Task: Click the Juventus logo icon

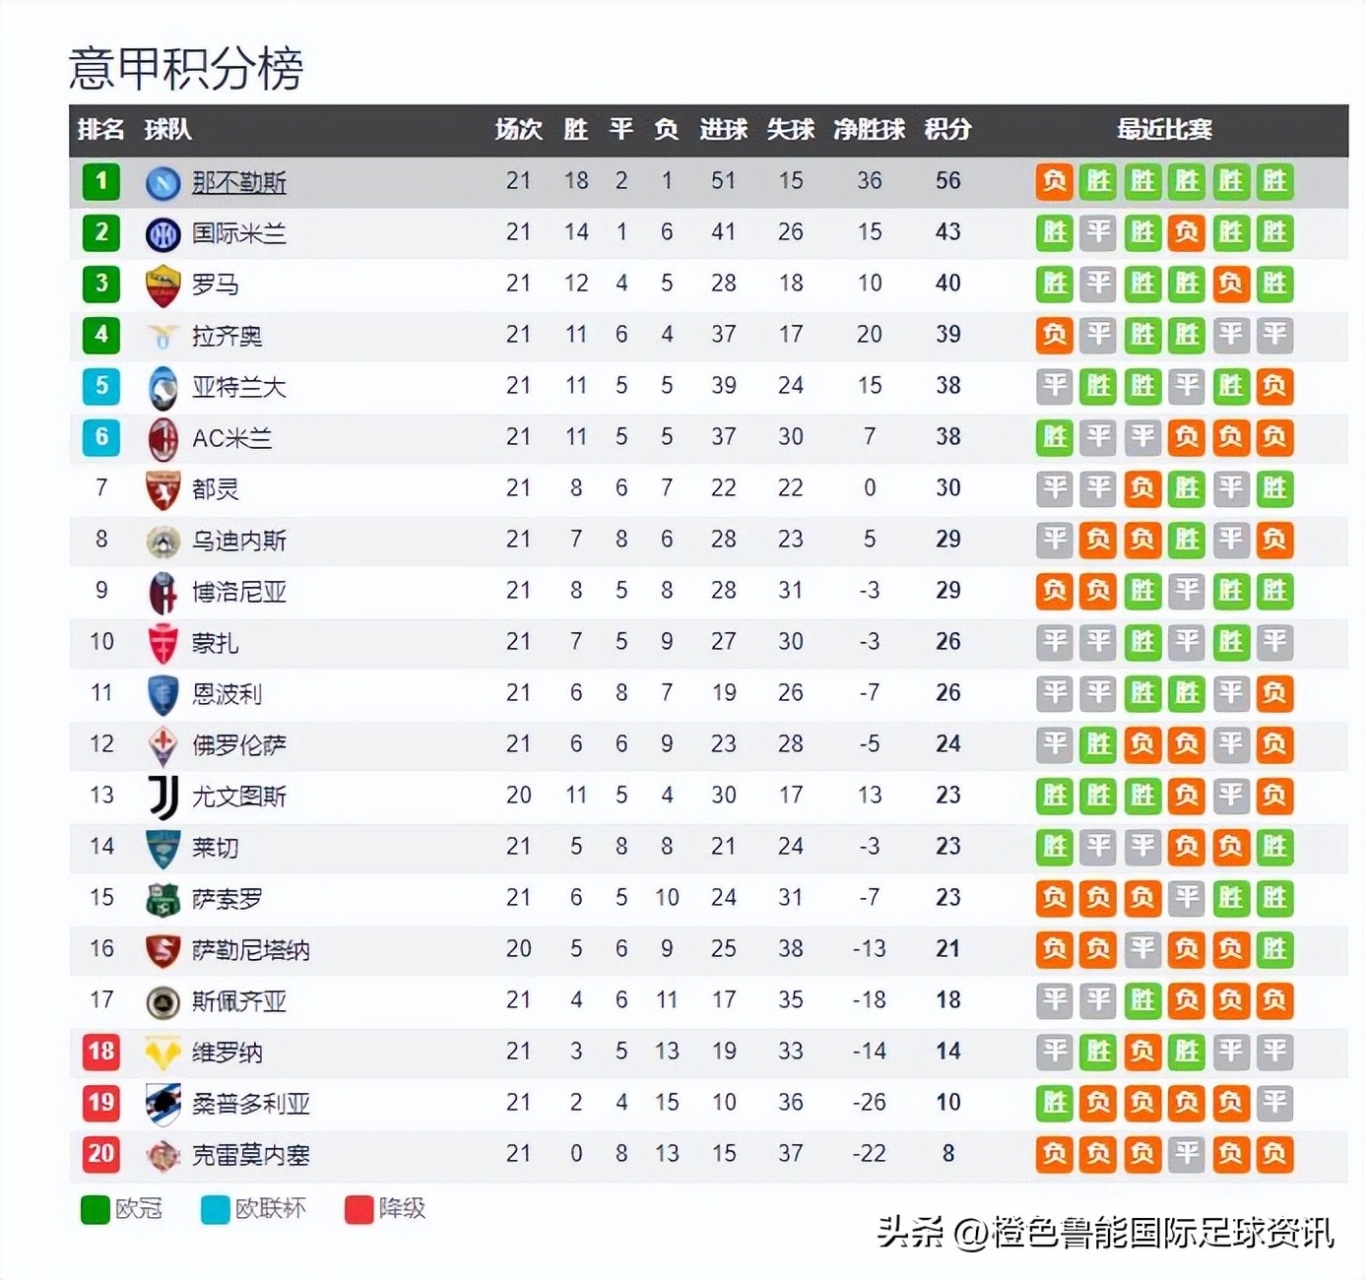Action: tap(162, 797)
